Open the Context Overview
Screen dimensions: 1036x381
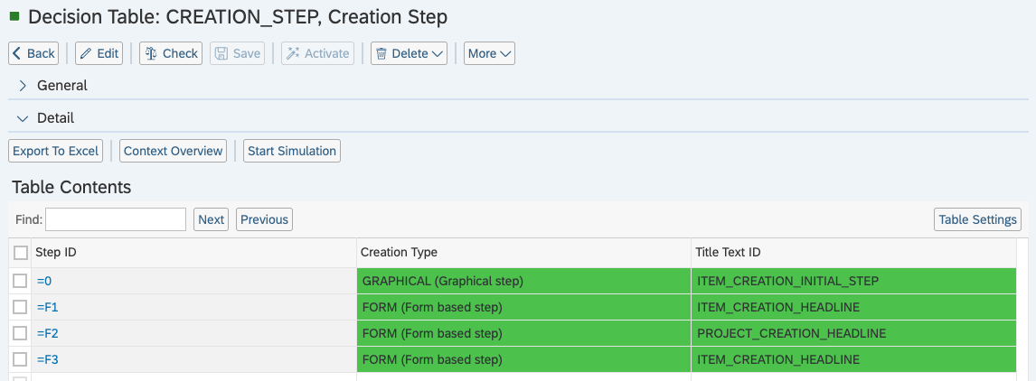click(174, 151)
